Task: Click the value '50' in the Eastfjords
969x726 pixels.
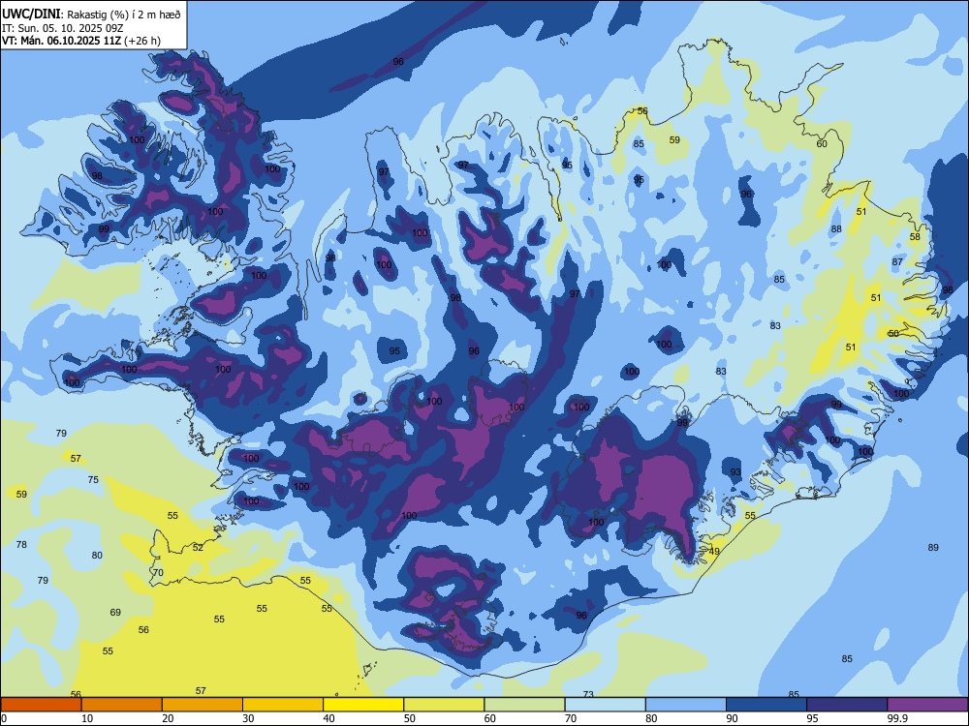Action: pyautogui.click(x=893, y=333)
